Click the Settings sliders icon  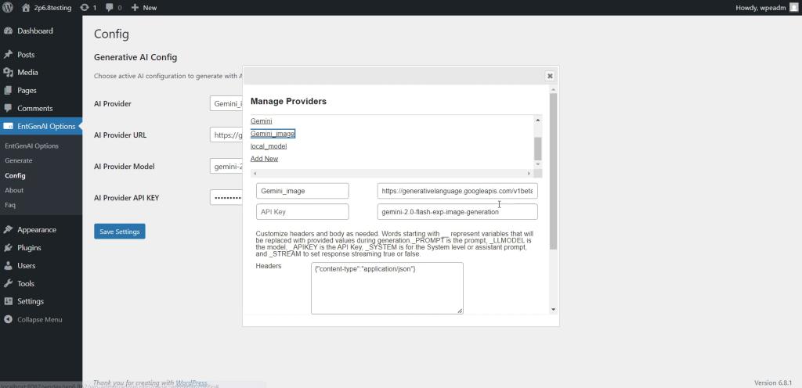tap(8, 301)
